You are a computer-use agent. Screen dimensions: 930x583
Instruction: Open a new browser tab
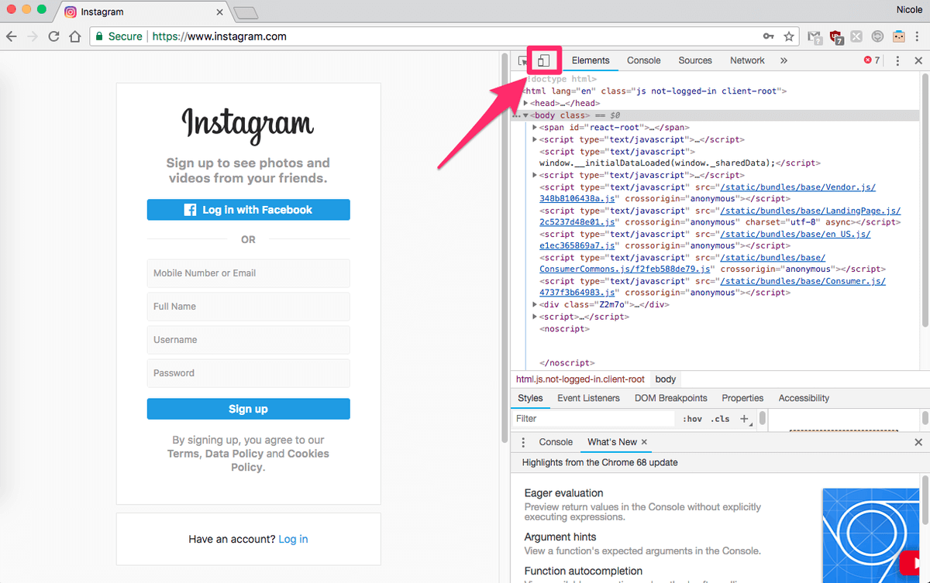(x=245, y=12)
